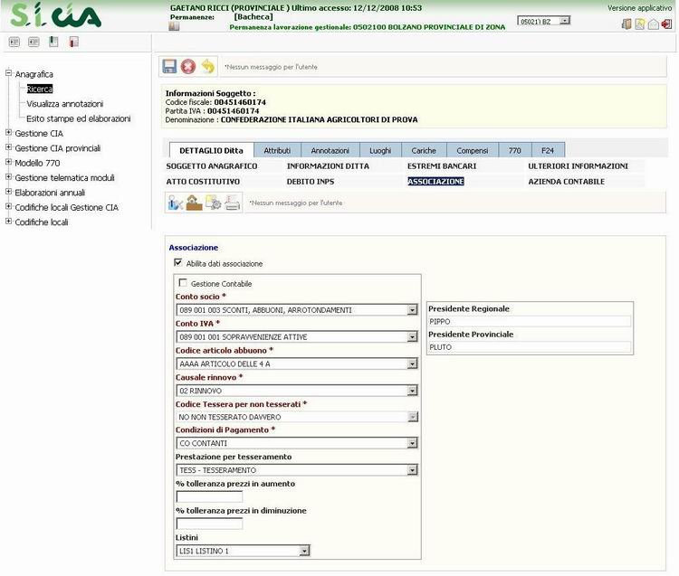Screen dimensions: 679x576
Task: Click the collapse menu panel icon
Action: tap(33, 42)
